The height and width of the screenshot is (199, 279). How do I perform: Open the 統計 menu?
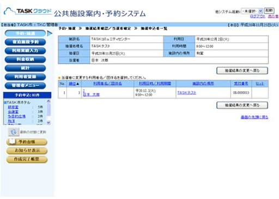pos(25,68)
